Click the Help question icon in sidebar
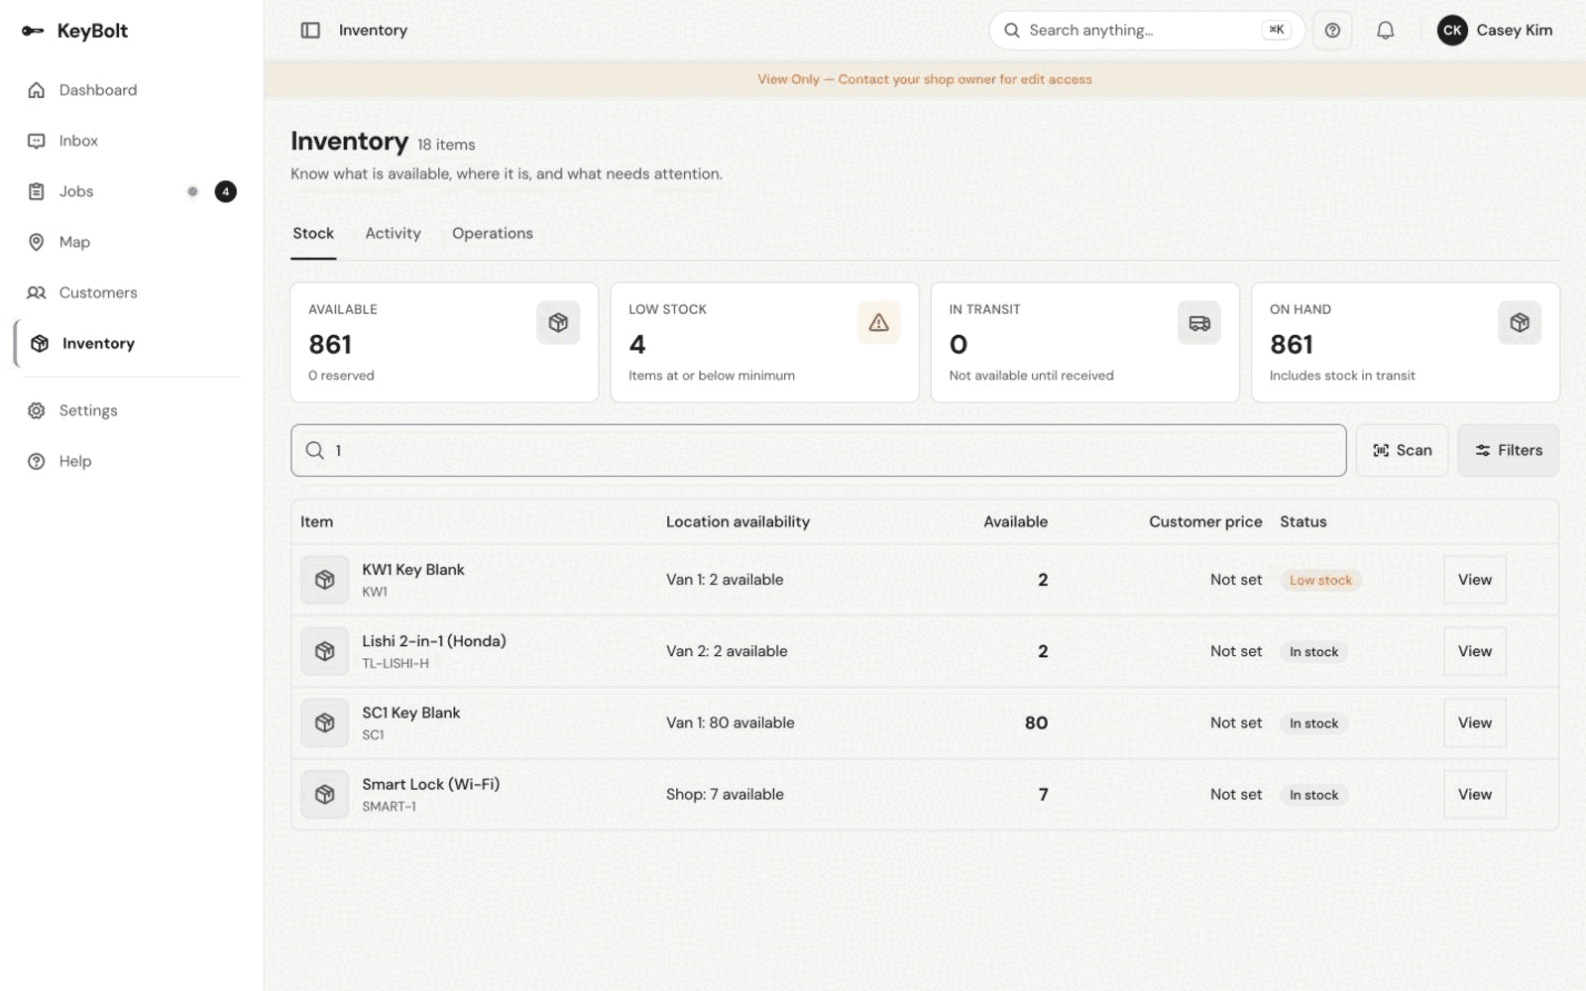 [x=37, y=461]
